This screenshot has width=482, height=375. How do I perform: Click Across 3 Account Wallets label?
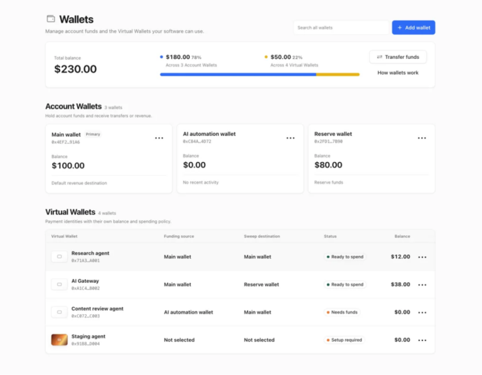191,65
